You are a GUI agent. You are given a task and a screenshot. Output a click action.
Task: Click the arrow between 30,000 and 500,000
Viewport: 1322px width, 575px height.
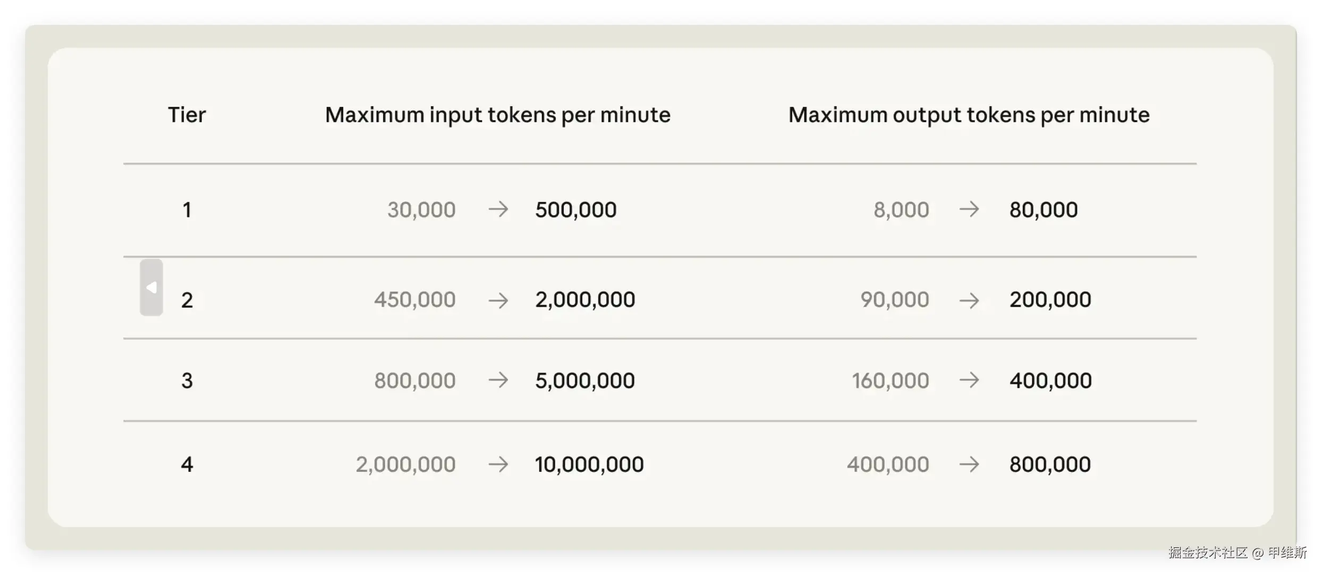(498, 209)
